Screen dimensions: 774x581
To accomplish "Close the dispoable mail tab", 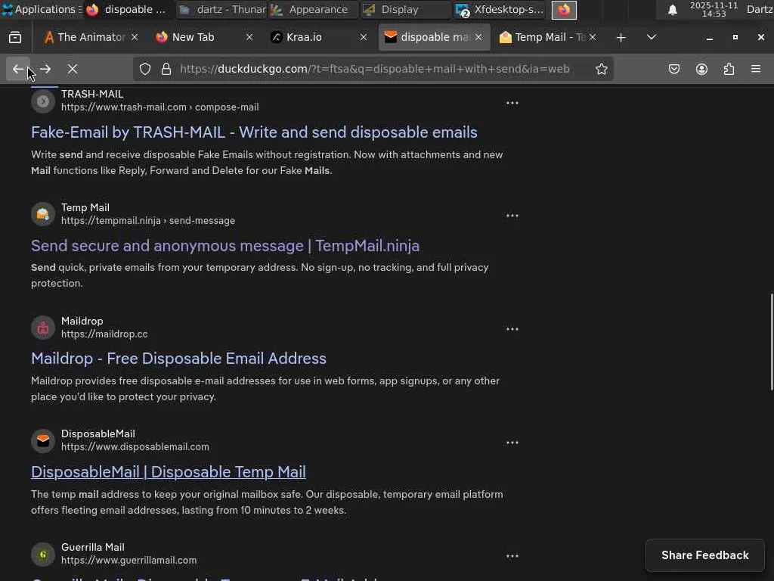I will 478,37.
